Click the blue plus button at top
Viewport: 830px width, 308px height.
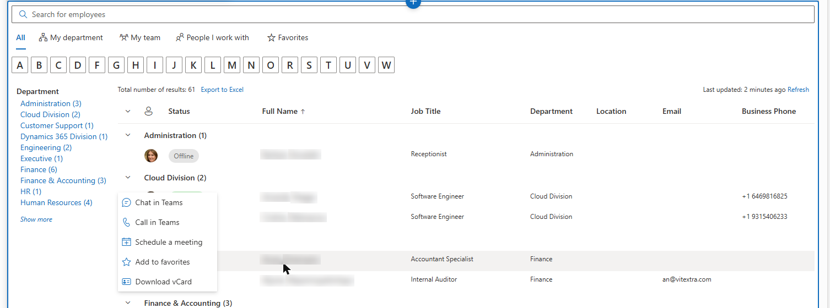[413, 2]
